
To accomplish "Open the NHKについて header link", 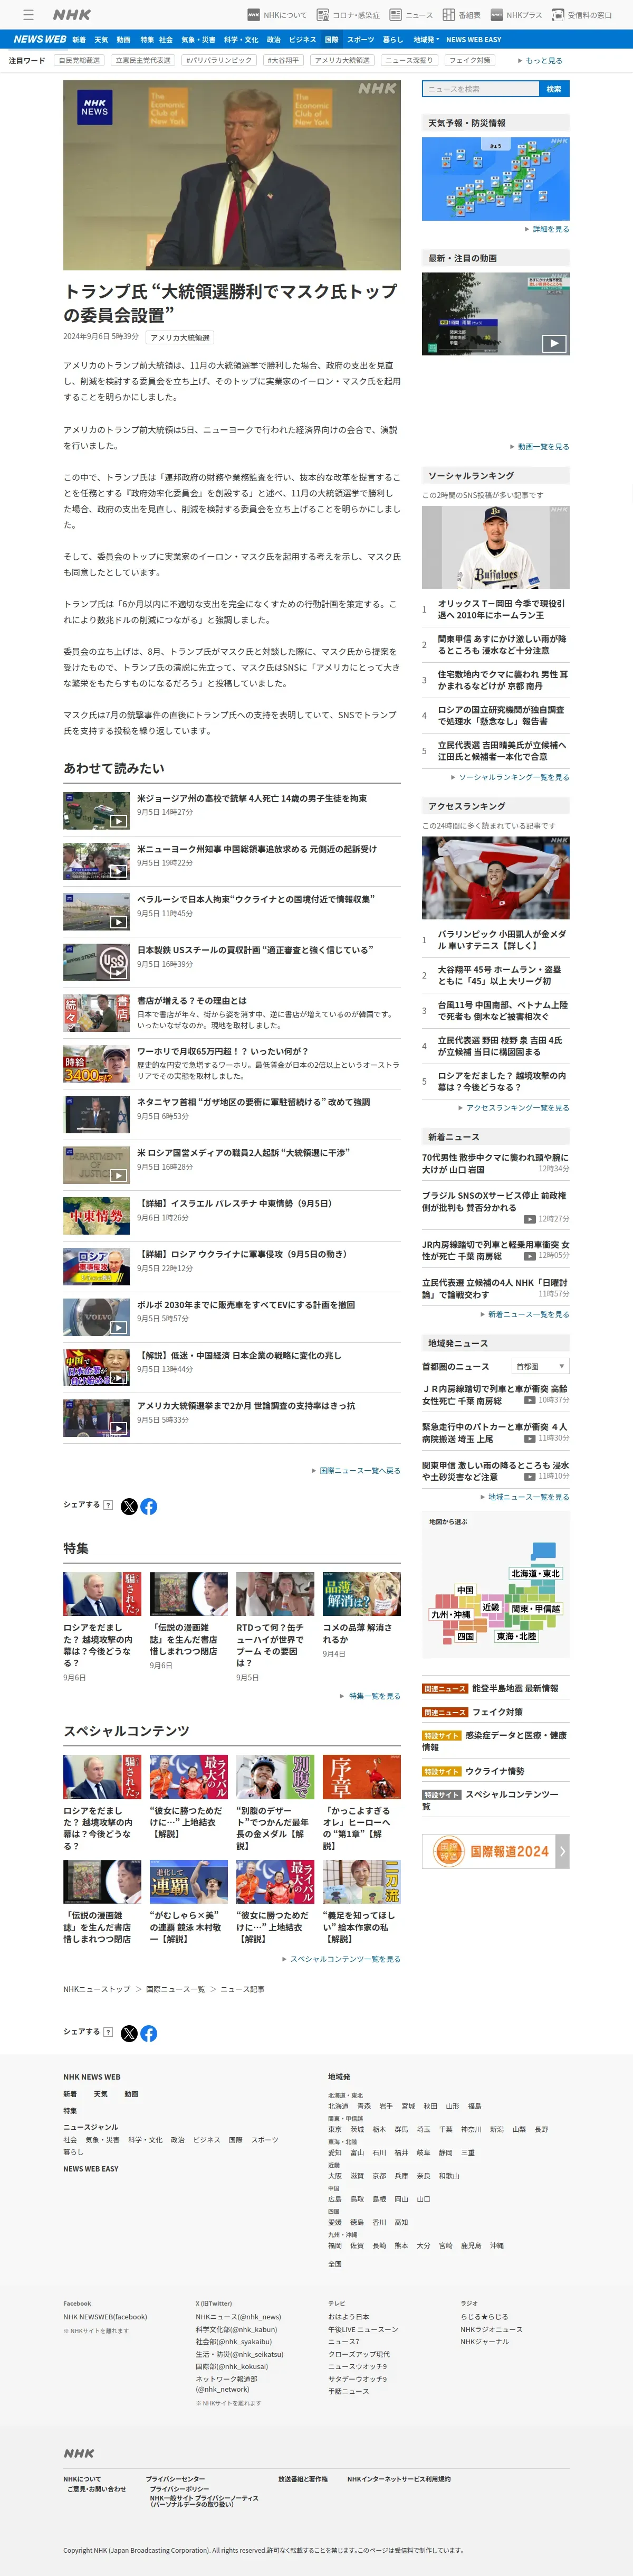I will [276, 15].
